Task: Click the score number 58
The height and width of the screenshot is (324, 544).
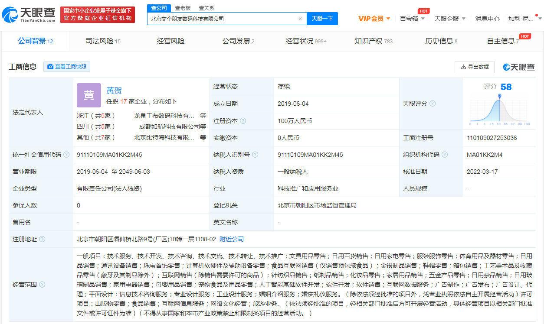Action: (x=506, y=87)
